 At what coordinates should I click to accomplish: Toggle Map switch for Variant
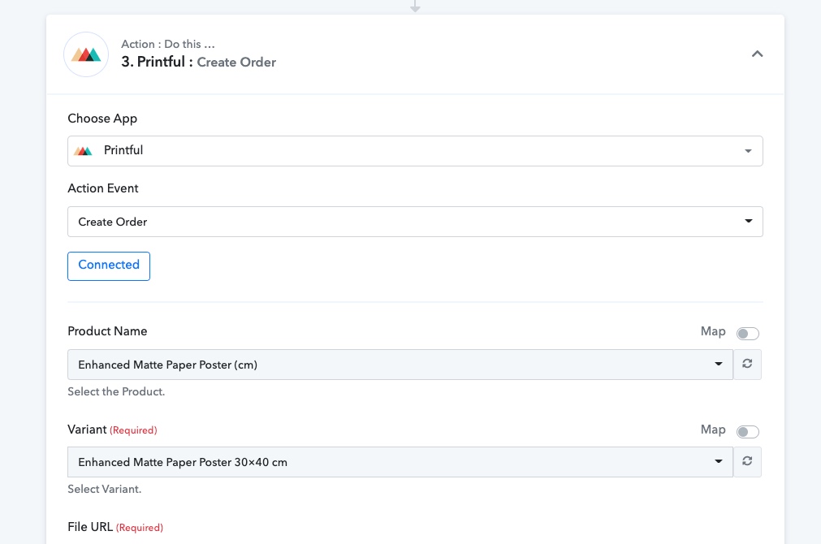tap(747, 431)
